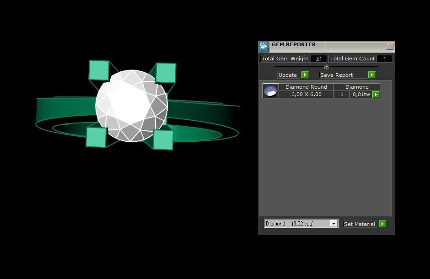The image size is (430, 279).
Task: Collapse the panel with the round up-arrow
Action: click(x=326, y=67)
